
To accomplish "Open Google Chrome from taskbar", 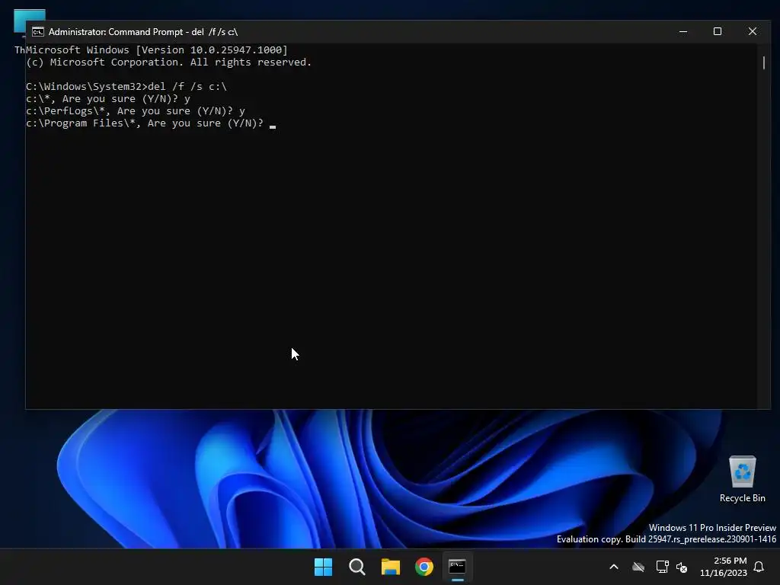I will coord(424,567).
